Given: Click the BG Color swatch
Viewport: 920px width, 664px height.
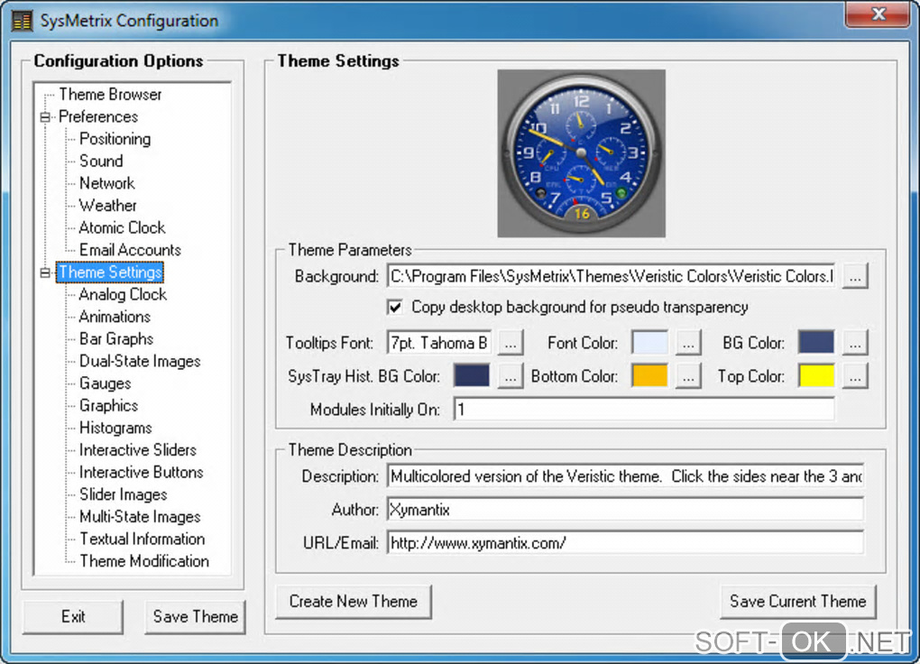Looking at the screenshot, I should click(x=816, y=343).
